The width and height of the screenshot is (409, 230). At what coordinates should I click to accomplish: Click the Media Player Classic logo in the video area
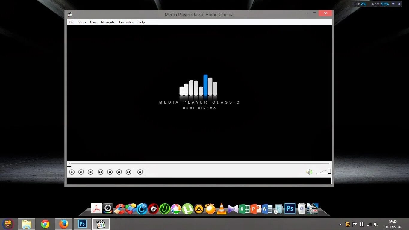pos(199,92)
